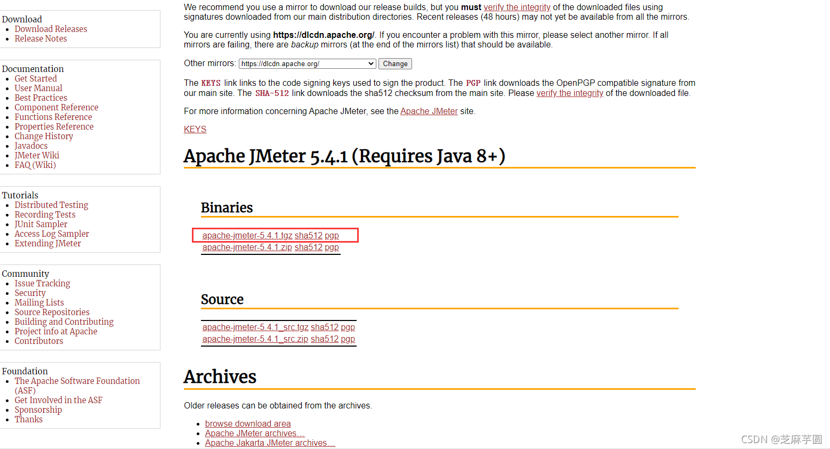Follow 'verify the integrity' link in PGP paragraph
The image size is (830, 449).
[570, 93]
